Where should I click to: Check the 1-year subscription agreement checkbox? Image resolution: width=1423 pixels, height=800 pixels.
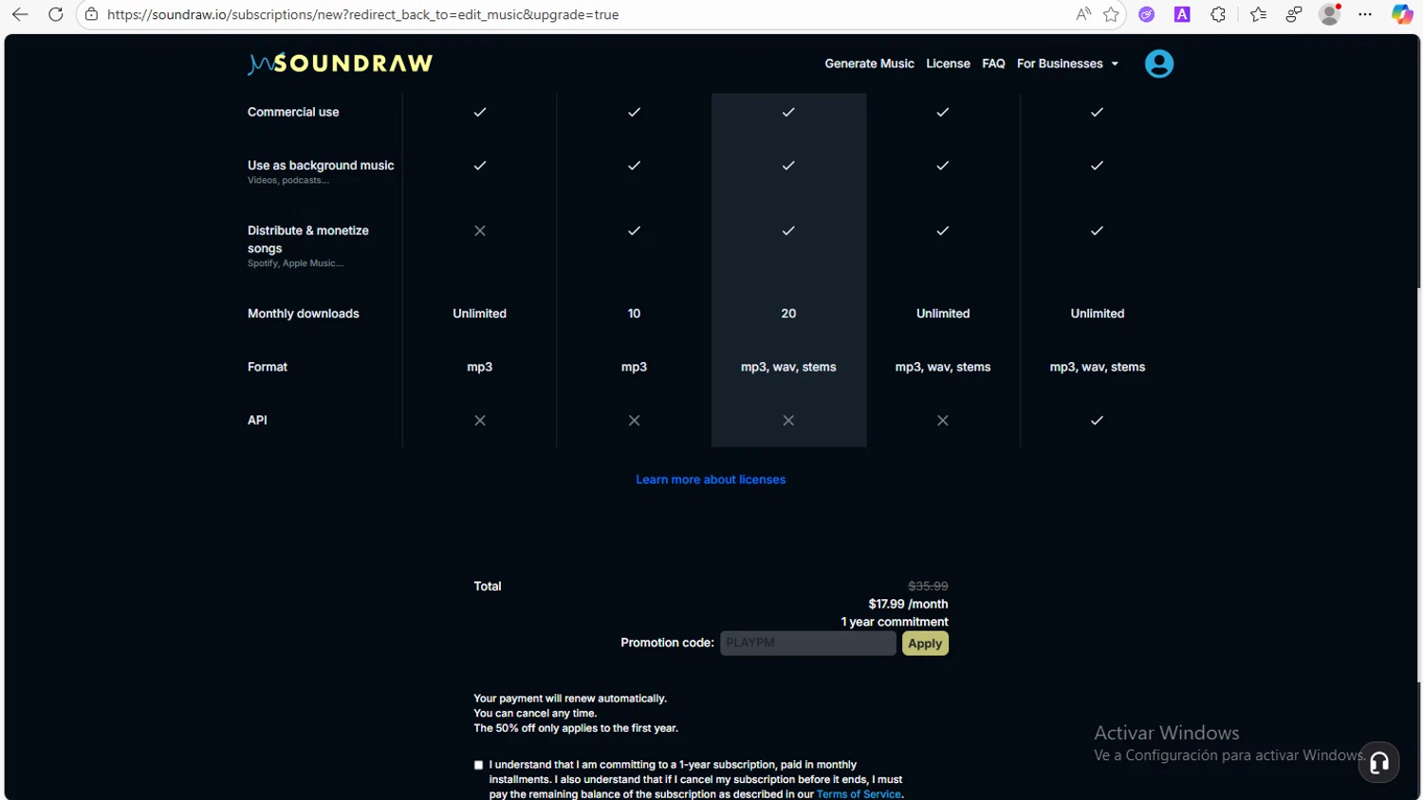[478, 765]
